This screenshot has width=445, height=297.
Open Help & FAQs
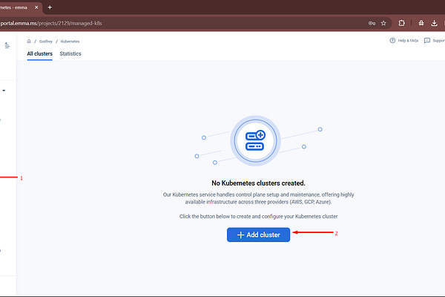404,41
